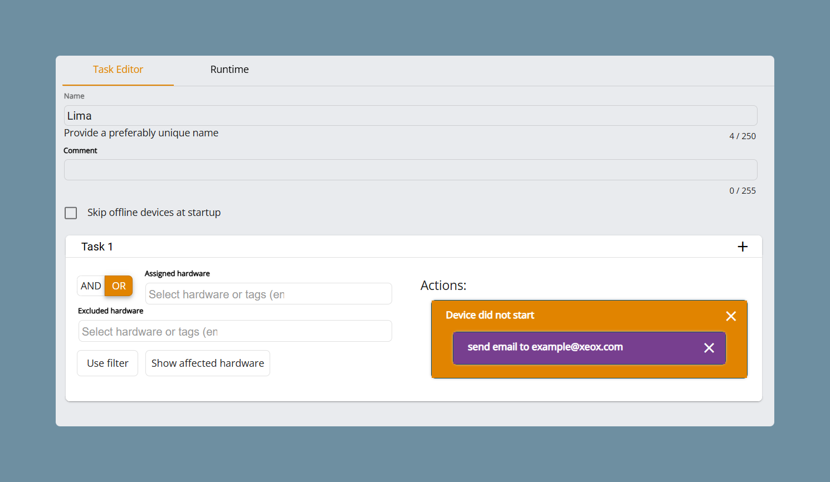Image resolution: width=830 pixels, height=482 pixels.
Task: Click the 'Actions:' heading
Action: (x=443, y=286)
